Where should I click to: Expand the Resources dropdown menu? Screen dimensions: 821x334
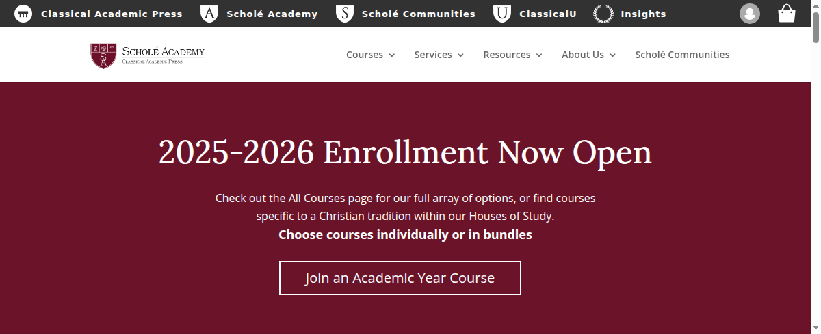tap(512, 55)
